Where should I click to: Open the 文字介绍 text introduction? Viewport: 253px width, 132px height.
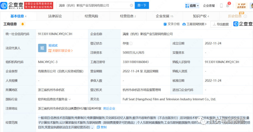pos(171,24)
